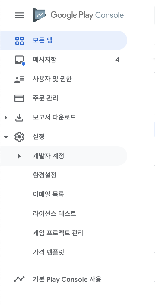
Task: Select the 모든 앱 grid icon
Action: pyautogui.click(x=19, y=41)
